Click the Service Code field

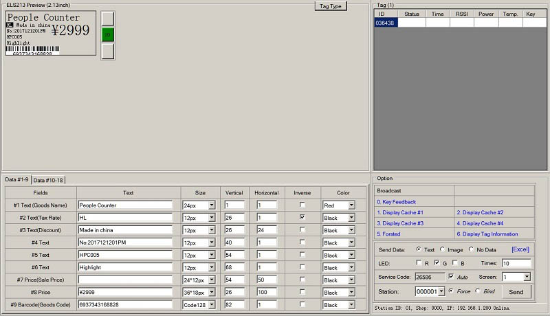tap(430, 277)
